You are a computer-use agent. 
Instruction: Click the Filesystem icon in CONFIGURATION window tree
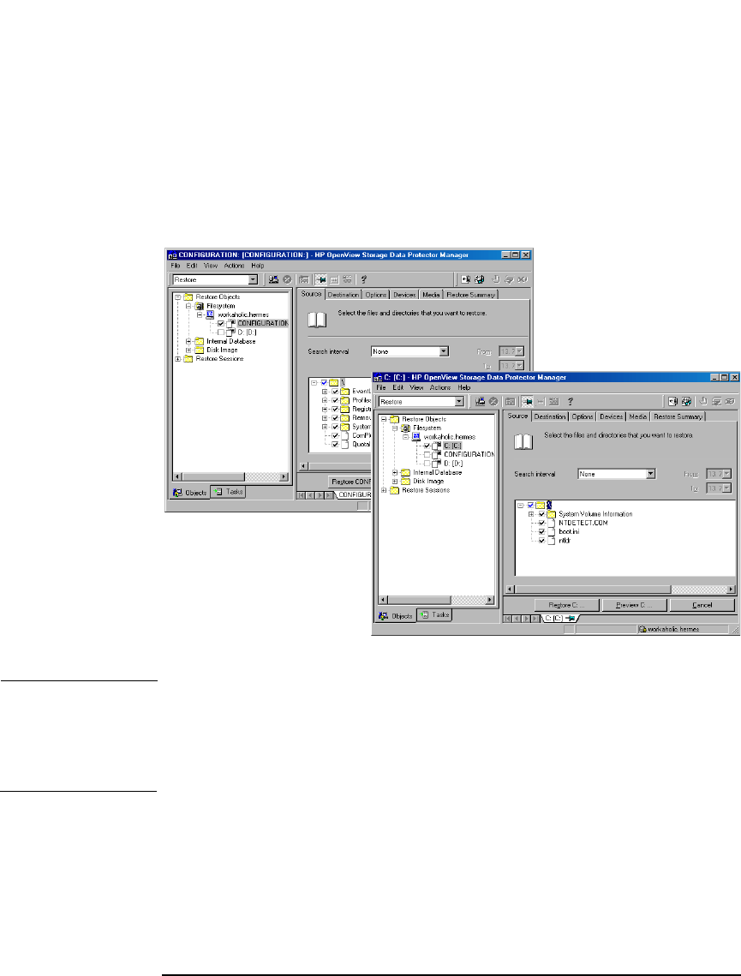point(199,306)
